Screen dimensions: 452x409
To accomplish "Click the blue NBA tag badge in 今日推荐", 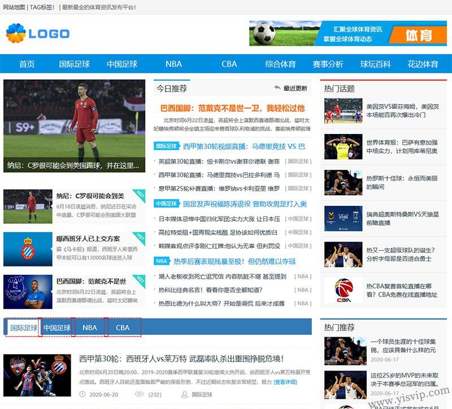I will [162, 261].
